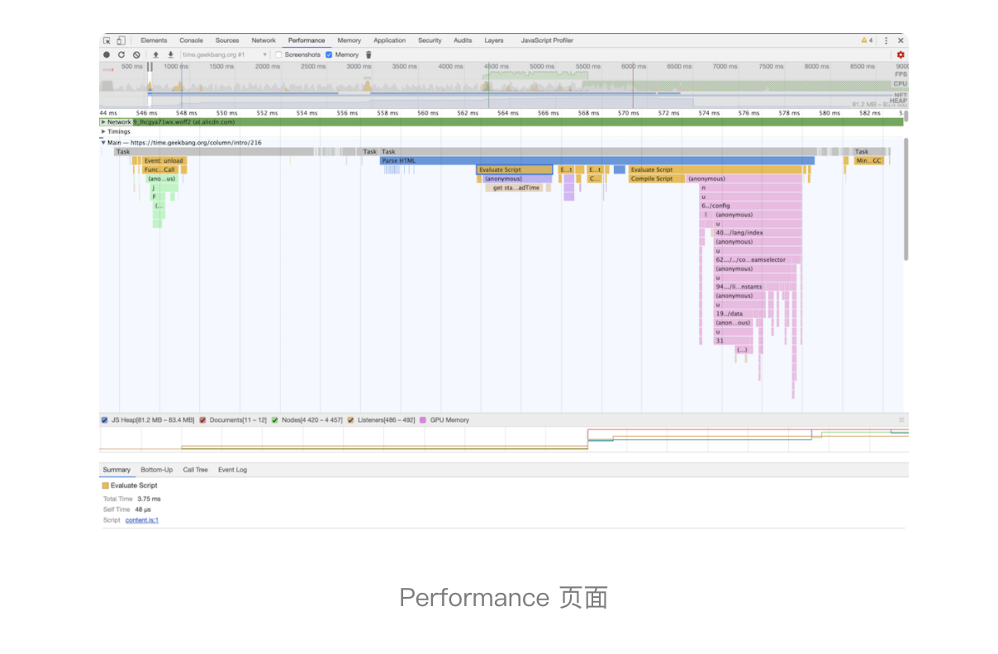Open the panel menu icon beside GPU Memory
Image resolution: width=998 pixels, height=654 pixels.
coord(901,420)
